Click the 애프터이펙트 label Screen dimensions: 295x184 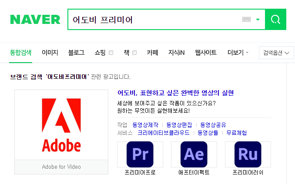coord(194,172)
